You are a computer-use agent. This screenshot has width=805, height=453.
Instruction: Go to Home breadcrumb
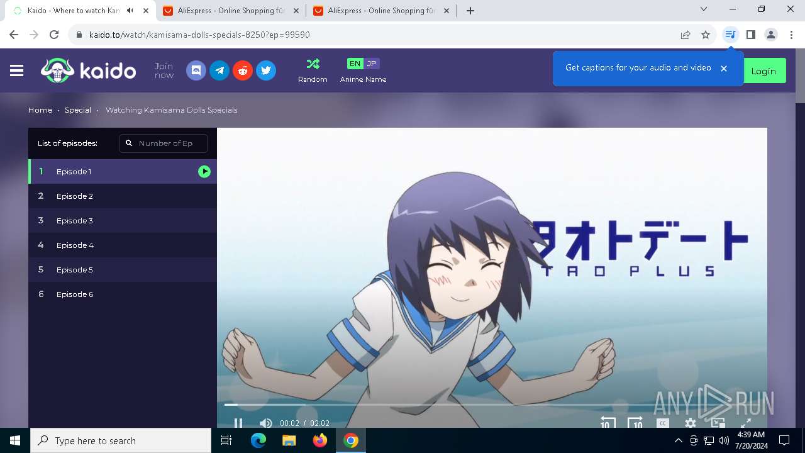click(x=40, y=110)
